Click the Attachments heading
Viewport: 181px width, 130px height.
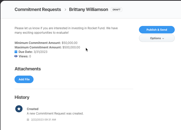coord(28,69)
